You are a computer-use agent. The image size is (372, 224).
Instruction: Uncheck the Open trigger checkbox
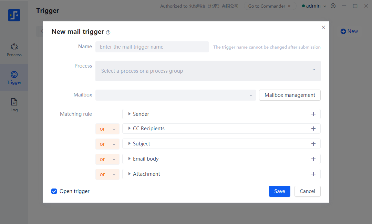click(54, 191)
